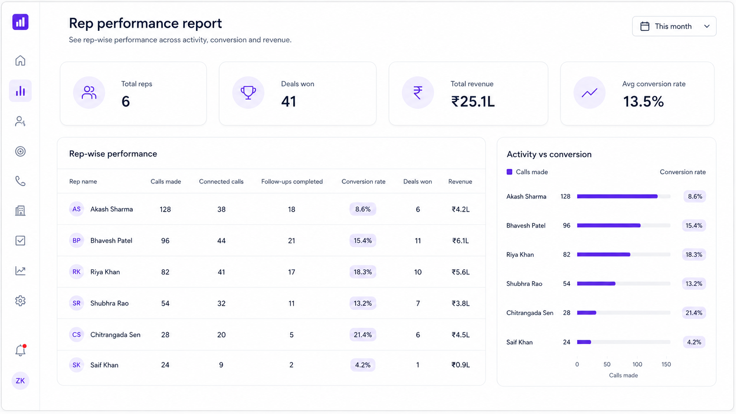Image resolution: width=736 pixels, height=414 pixels.
Task: Click Shubhra Rao's calls bar in chart
Action: pos(596,284)
